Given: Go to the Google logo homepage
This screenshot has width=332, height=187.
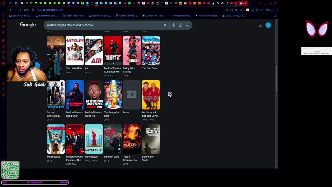Looking at the screenshot, I should click(x=28, y=25).
